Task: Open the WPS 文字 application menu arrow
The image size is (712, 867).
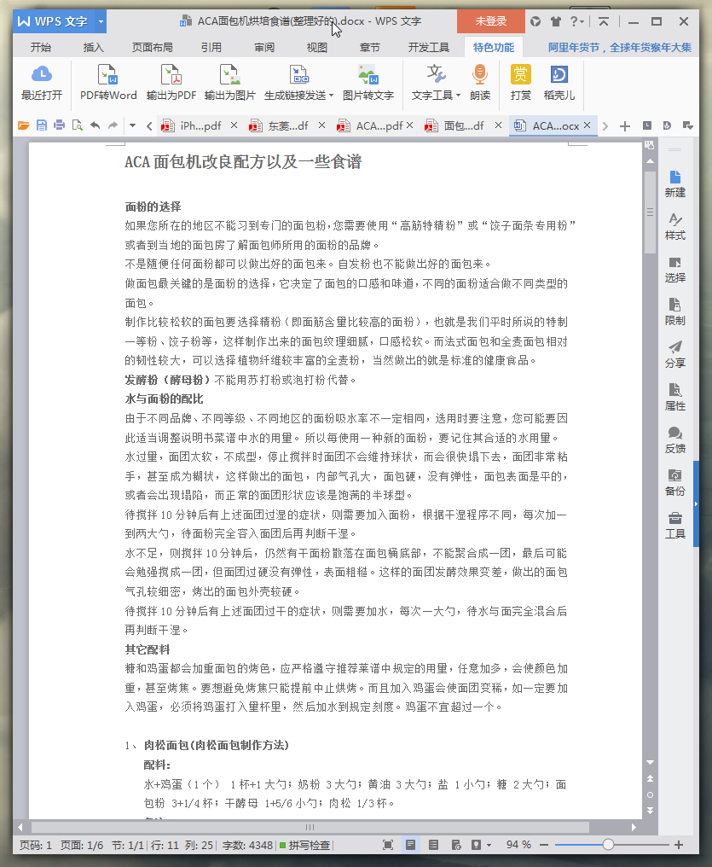Action: point(101,21)
